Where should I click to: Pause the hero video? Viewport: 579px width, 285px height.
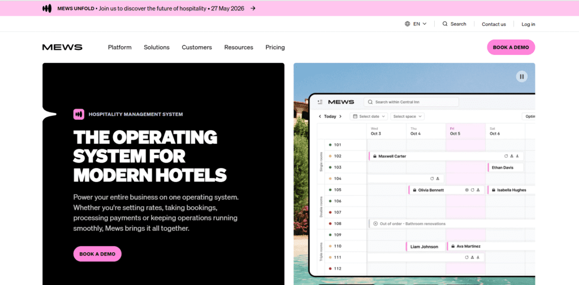[x=522, y=76]
